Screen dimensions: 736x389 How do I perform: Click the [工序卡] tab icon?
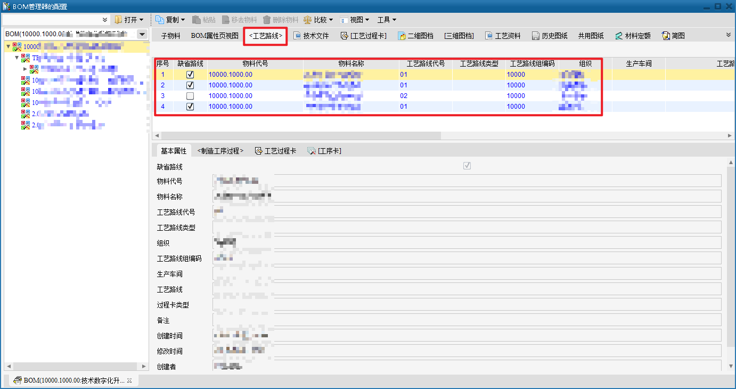click(x=312, y=151)
